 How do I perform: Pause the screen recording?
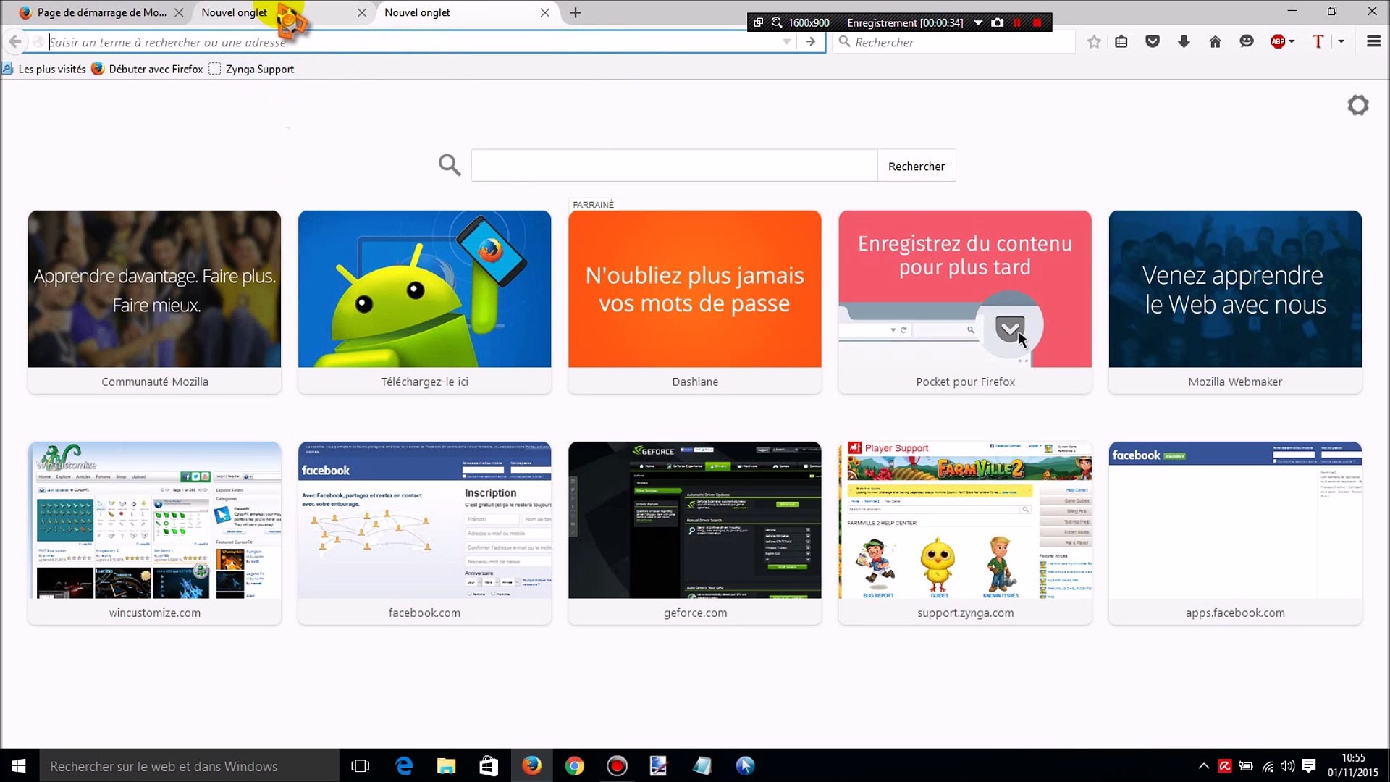(1017, 22)
